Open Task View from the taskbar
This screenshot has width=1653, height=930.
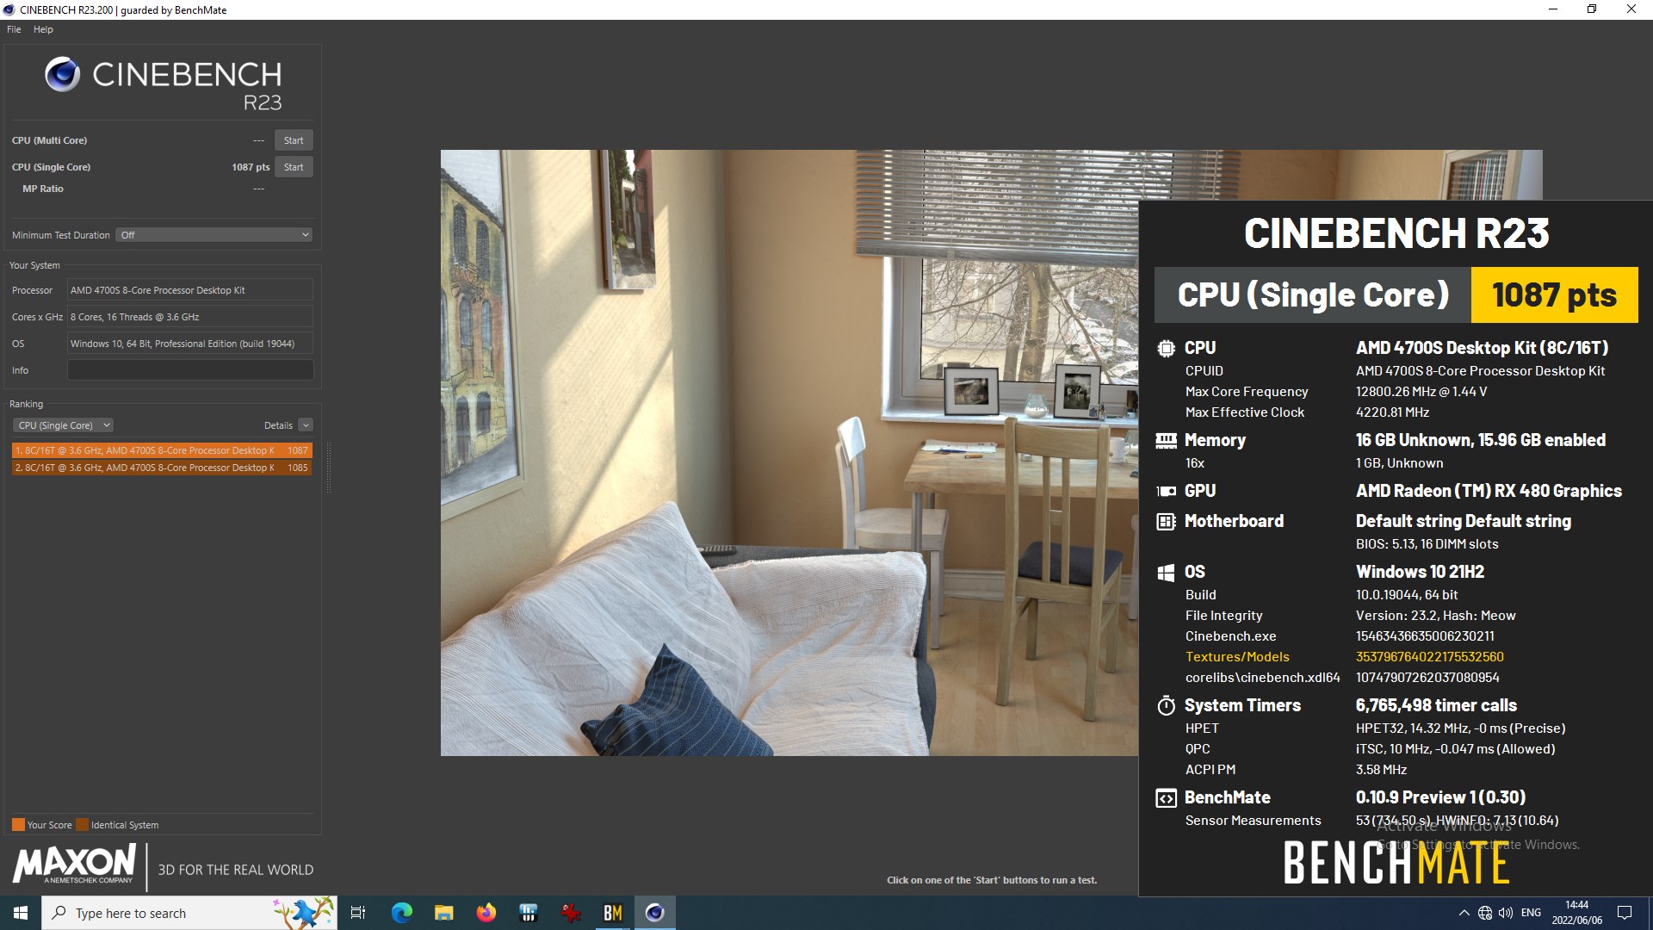pos(358,913)
